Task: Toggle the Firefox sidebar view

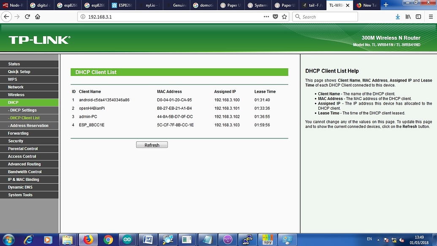Action: point(418,17)
